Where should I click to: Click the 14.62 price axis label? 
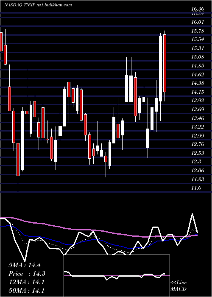click(198, 74)
